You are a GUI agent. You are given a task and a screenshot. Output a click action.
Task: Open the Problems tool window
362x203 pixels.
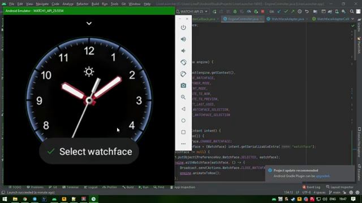click(35, 187)
